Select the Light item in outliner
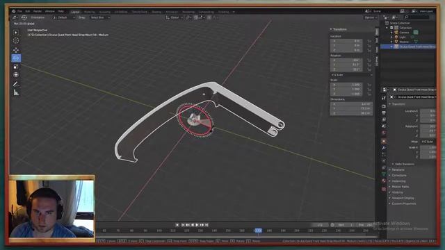The image size is (445, 250). click(403, 37)
